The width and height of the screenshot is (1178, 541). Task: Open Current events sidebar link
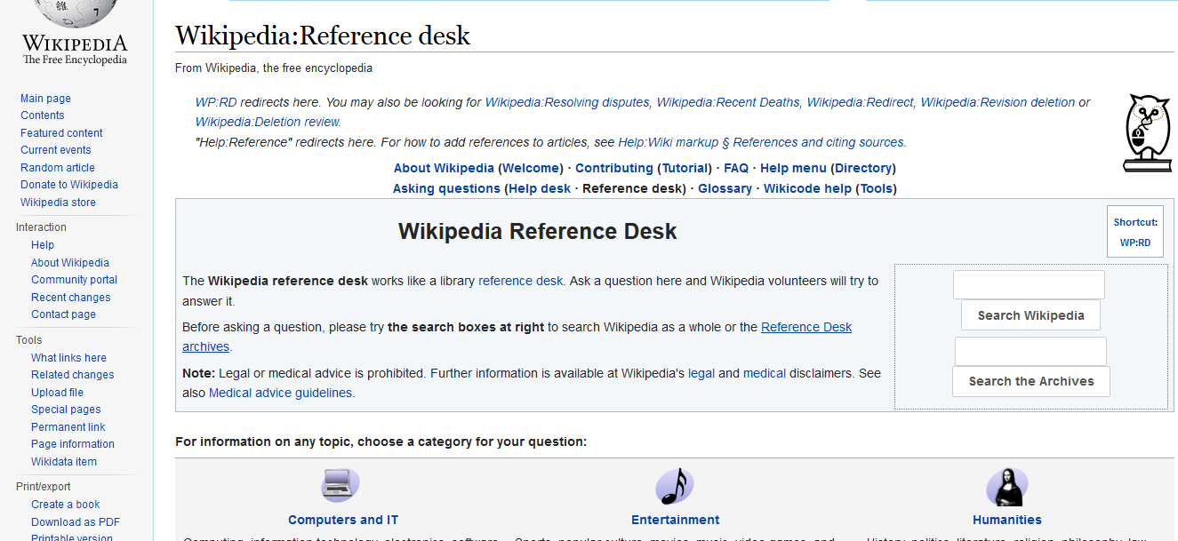55,150
